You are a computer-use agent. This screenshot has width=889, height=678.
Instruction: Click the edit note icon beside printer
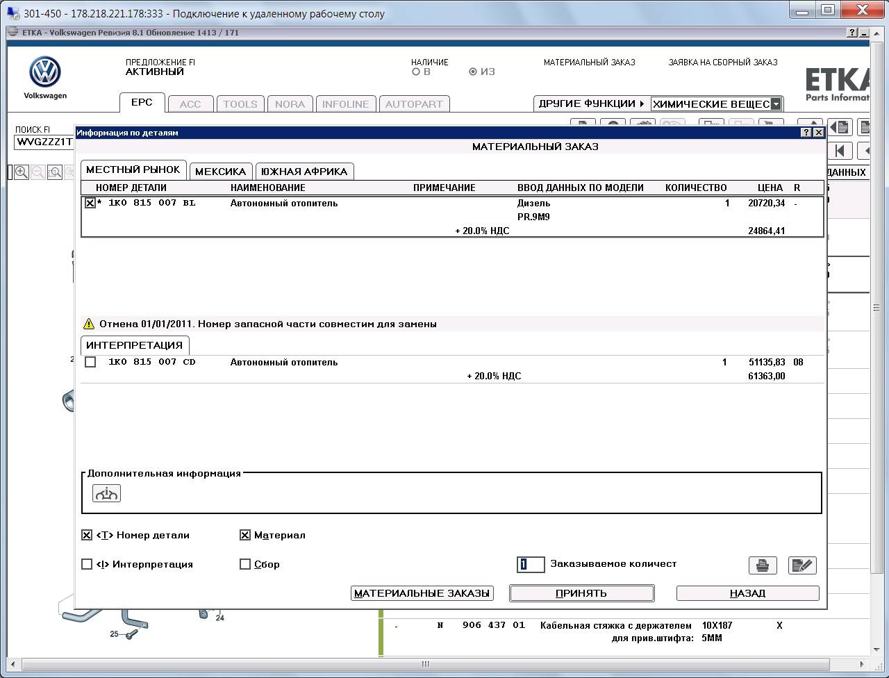pyautogui.click(x=802, y=565)
